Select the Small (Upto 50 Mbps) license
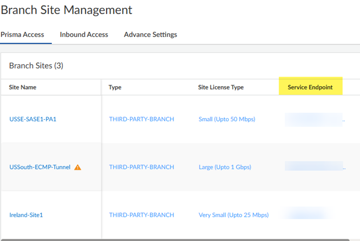The image size is (360, 241). [x=227, y=119]
